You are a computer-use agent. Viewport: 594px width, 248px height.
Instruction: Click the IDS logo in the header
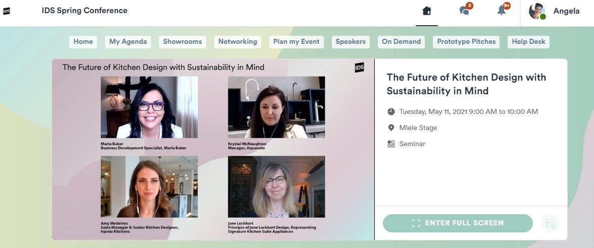(x=7, y=11)
